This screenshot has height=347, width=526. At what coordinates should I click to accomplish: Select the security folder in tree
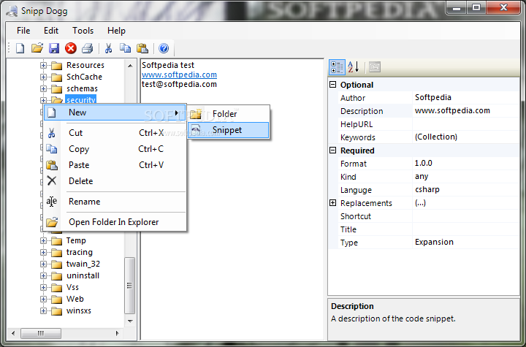[81, 99]
